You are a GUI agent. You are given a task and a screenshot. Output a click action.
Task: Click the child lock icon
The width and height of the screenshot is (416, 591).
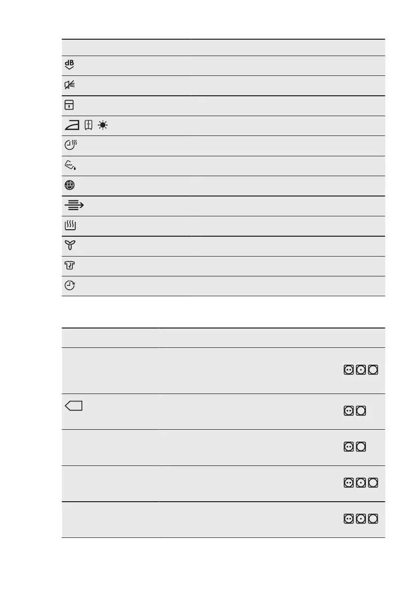coord(69,105)
